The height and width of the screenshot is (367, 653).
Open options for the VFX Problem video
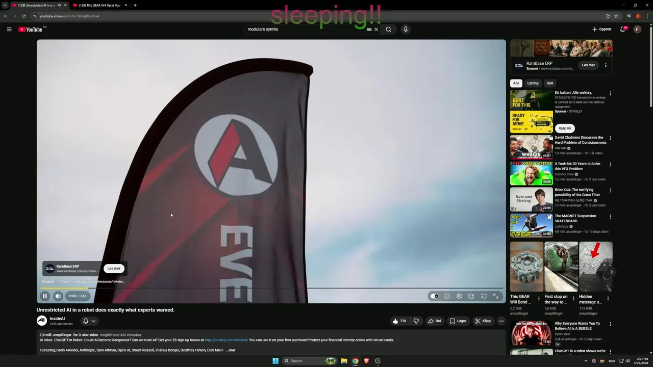[610, 165]
